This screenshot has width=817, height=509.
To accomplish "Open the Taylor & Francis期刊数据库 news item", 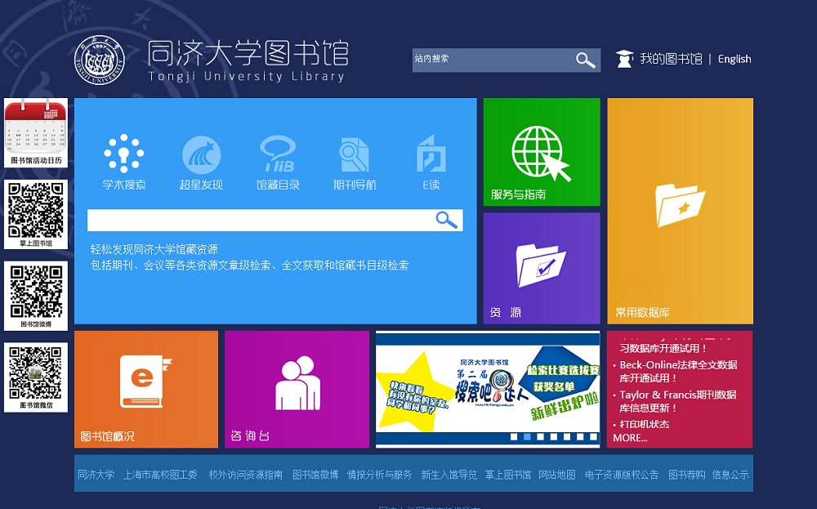I will point(677,401).
